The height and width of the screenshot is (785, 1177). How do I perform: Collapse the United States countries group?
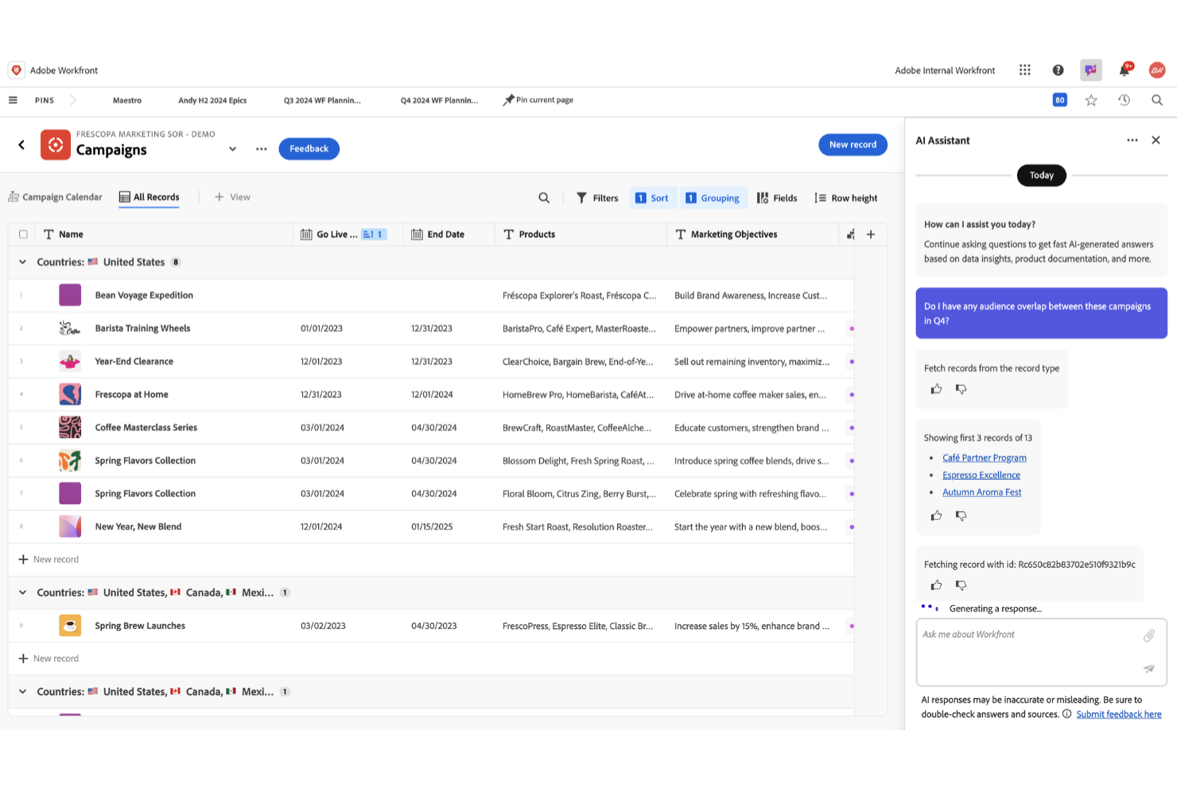tap(22, 262)
